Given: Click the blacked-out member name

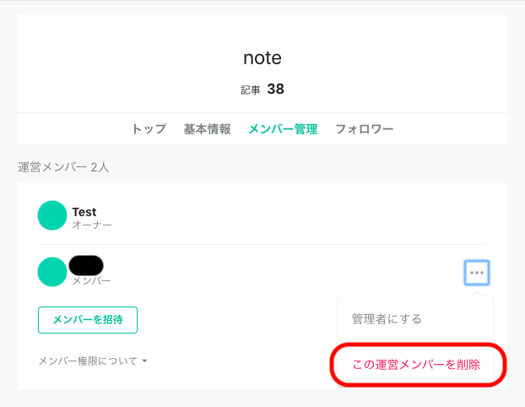Looking at the screenshot, I should click(x=86, y=265).
